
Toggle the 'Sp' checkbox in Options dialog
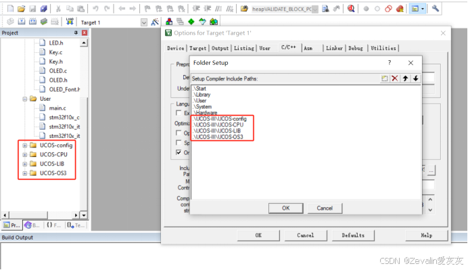point(179,143)
